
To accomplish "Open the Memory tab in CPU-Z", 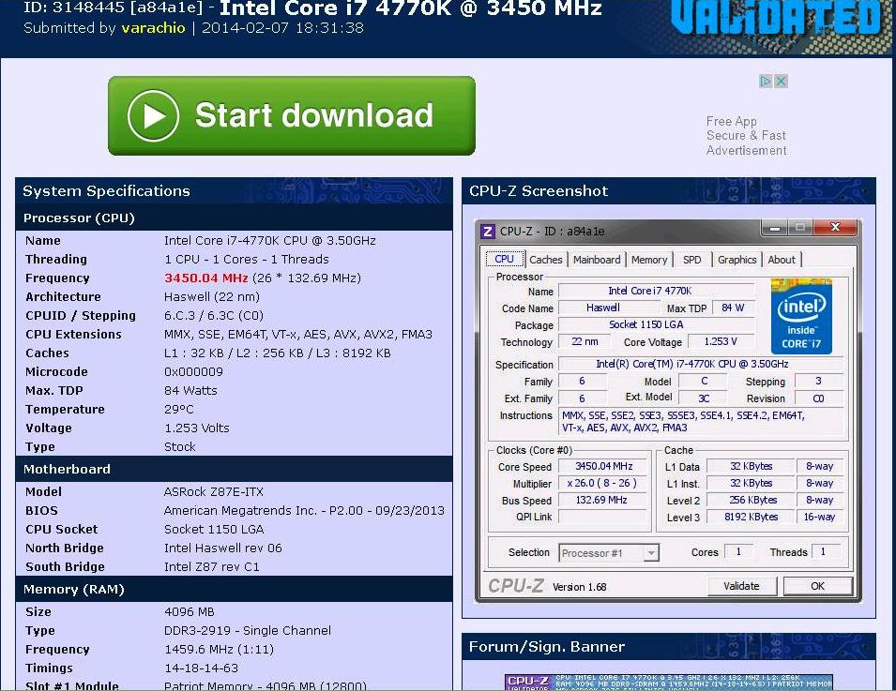I will [x=649, y=260].
